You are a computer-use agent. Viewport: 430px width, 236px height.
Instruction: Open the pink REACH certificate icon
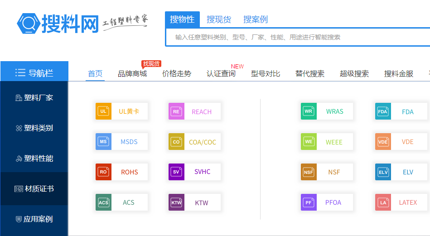coord(176,112)
